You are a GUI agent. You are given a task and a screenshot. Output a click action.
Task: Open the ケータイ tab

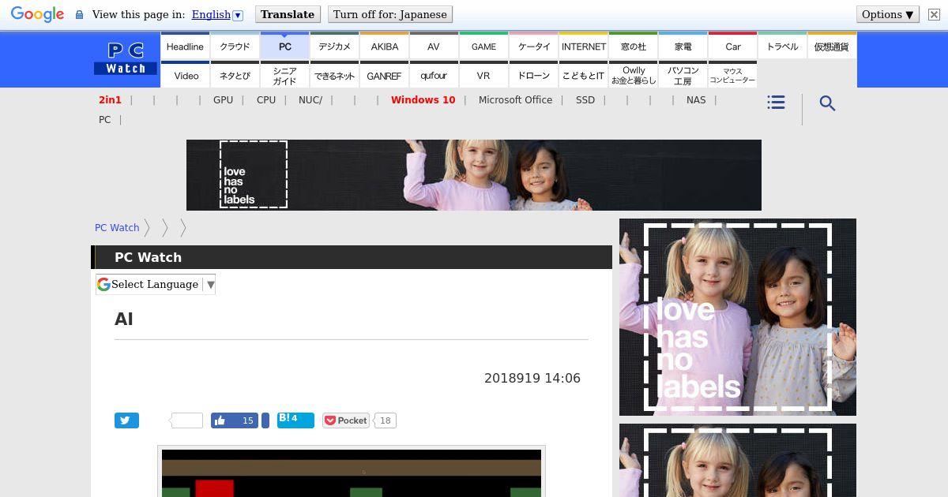coord(533,47)
